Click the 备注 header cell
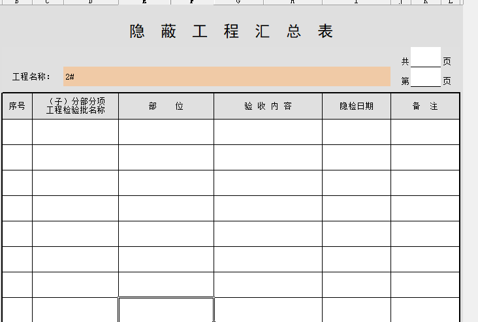Viewport: 478px width, 322px height. tap(424, 106)
